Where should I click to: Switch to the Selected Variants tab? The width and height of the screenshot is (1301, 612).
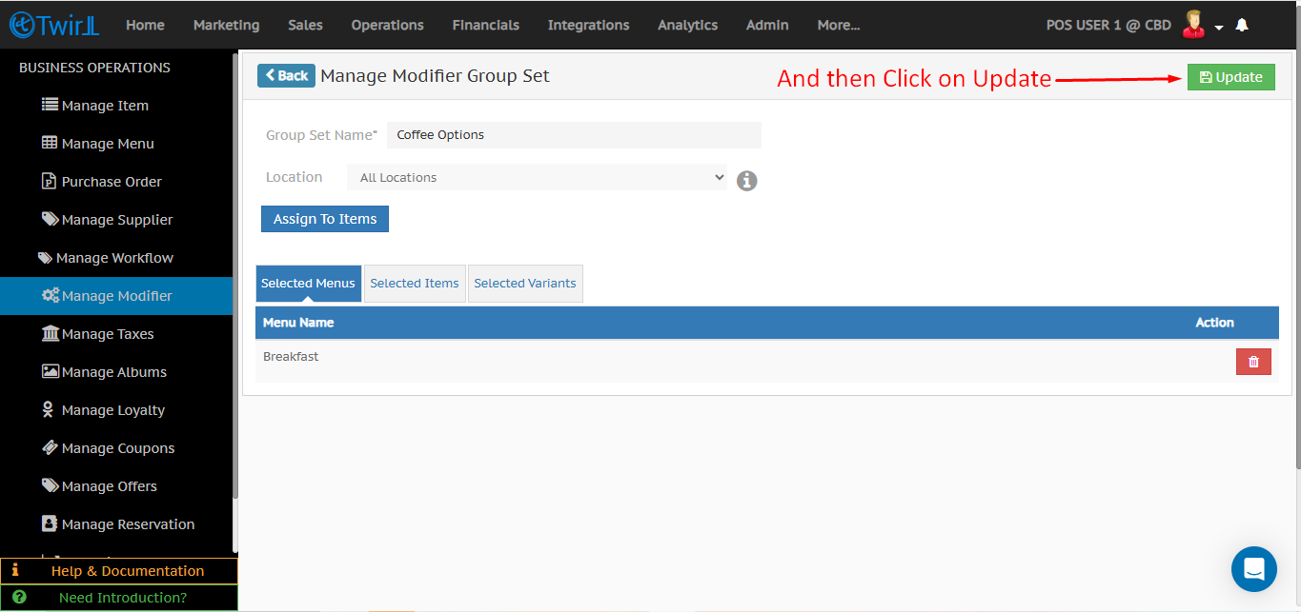(x=525, y=284)
